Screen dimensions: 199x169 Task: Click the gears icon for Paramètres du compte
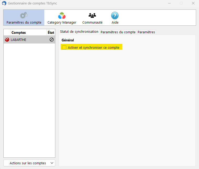click(24, 15)
